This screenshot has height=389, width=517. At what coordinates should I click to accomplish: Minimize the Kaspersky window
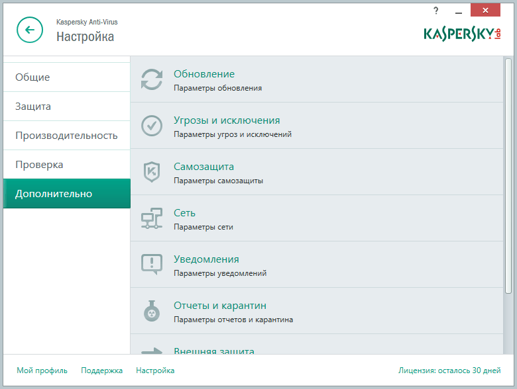click(x=458, y=12)
